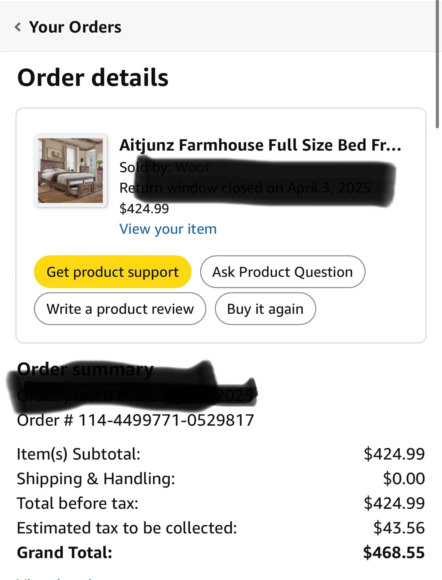The image size is (442, 580).
Task: Open the Woot seller link
Action: click(x=192, y=167)
